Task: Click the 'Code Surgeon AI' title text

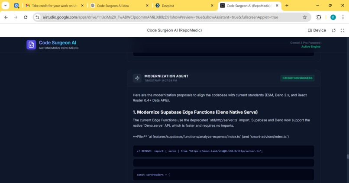Action: point(58,43)
